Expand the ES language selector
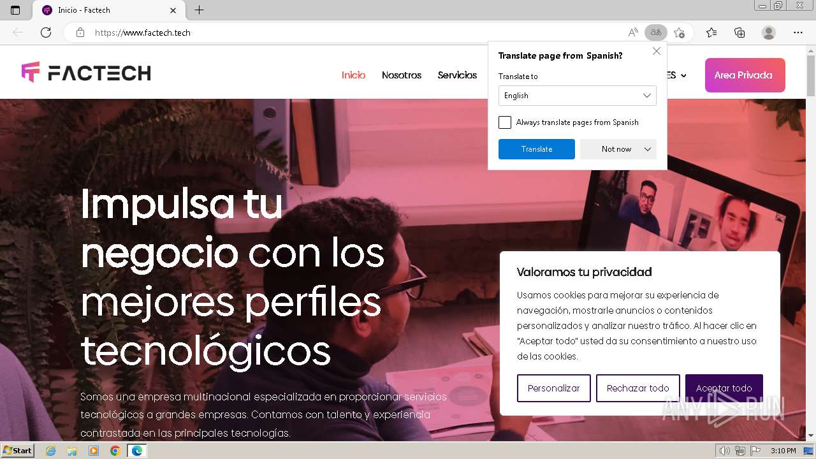This screenshot has width=816, height=459. click(677, 75)
